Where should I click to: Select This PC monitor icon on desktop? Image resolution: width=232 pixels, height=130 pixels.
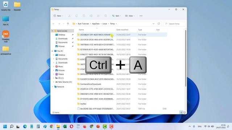6,21
